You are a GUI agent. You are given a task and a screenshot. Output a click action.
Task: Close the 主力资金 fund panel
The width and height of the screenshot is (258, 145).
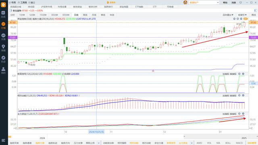click(243, 114)
